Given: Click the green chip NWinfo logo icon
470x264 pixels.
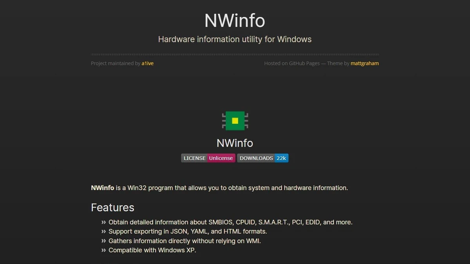Looking at the screenshot, I should tap(235, 120).
